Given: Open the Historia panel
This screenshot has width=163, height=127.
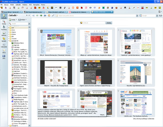Looking at the screenshot, I should pyautogui.click(x=4, y=34).
